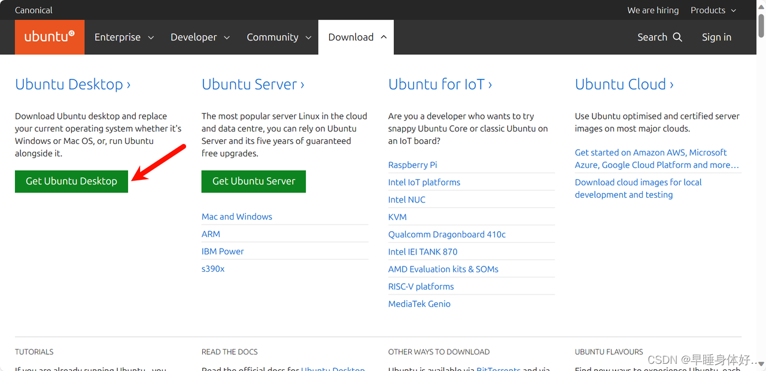Click the UBUNTU FLAVOURS label
The height and width of the screenshot is (371, 766).
tap(609, 351)
